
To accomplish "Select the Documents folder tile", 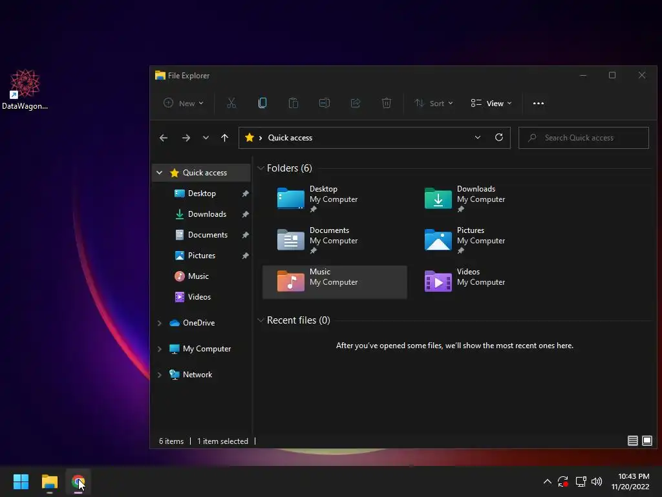I will point(334,240).
